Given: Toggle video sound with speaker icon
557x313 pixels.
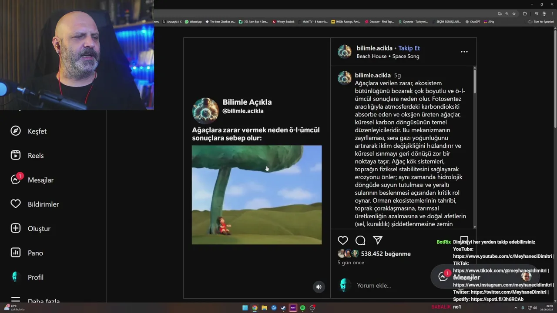Looking at the screenshot, I should [319, 287].
